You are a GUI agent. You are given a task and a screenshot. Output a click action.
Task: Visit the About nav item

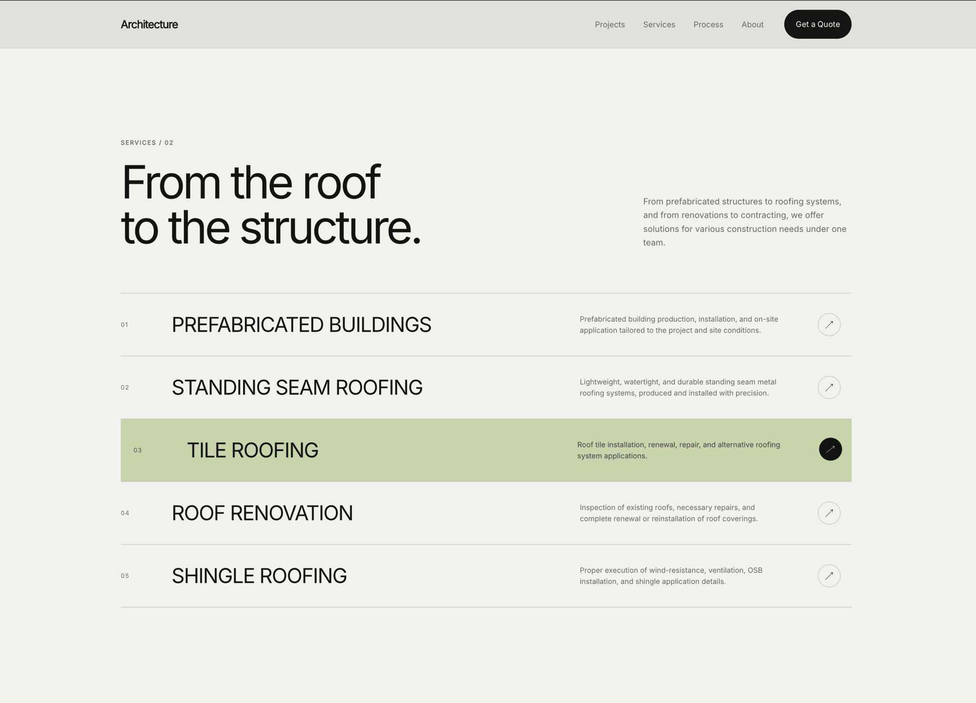point(752,24)
